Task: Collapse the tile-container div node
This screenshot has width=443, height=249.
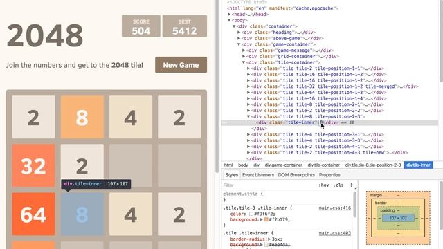Action: (x=244, y=62)
